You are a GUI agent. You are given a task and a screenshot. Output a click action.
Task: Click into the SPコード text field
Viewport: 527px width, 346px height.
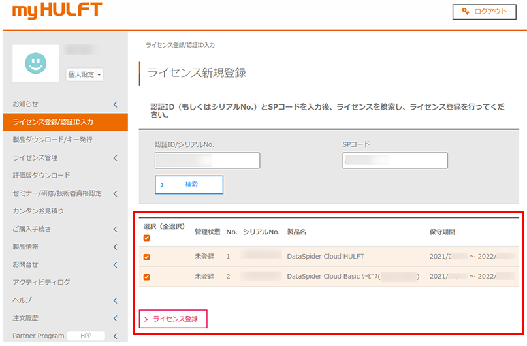point(394,161)
